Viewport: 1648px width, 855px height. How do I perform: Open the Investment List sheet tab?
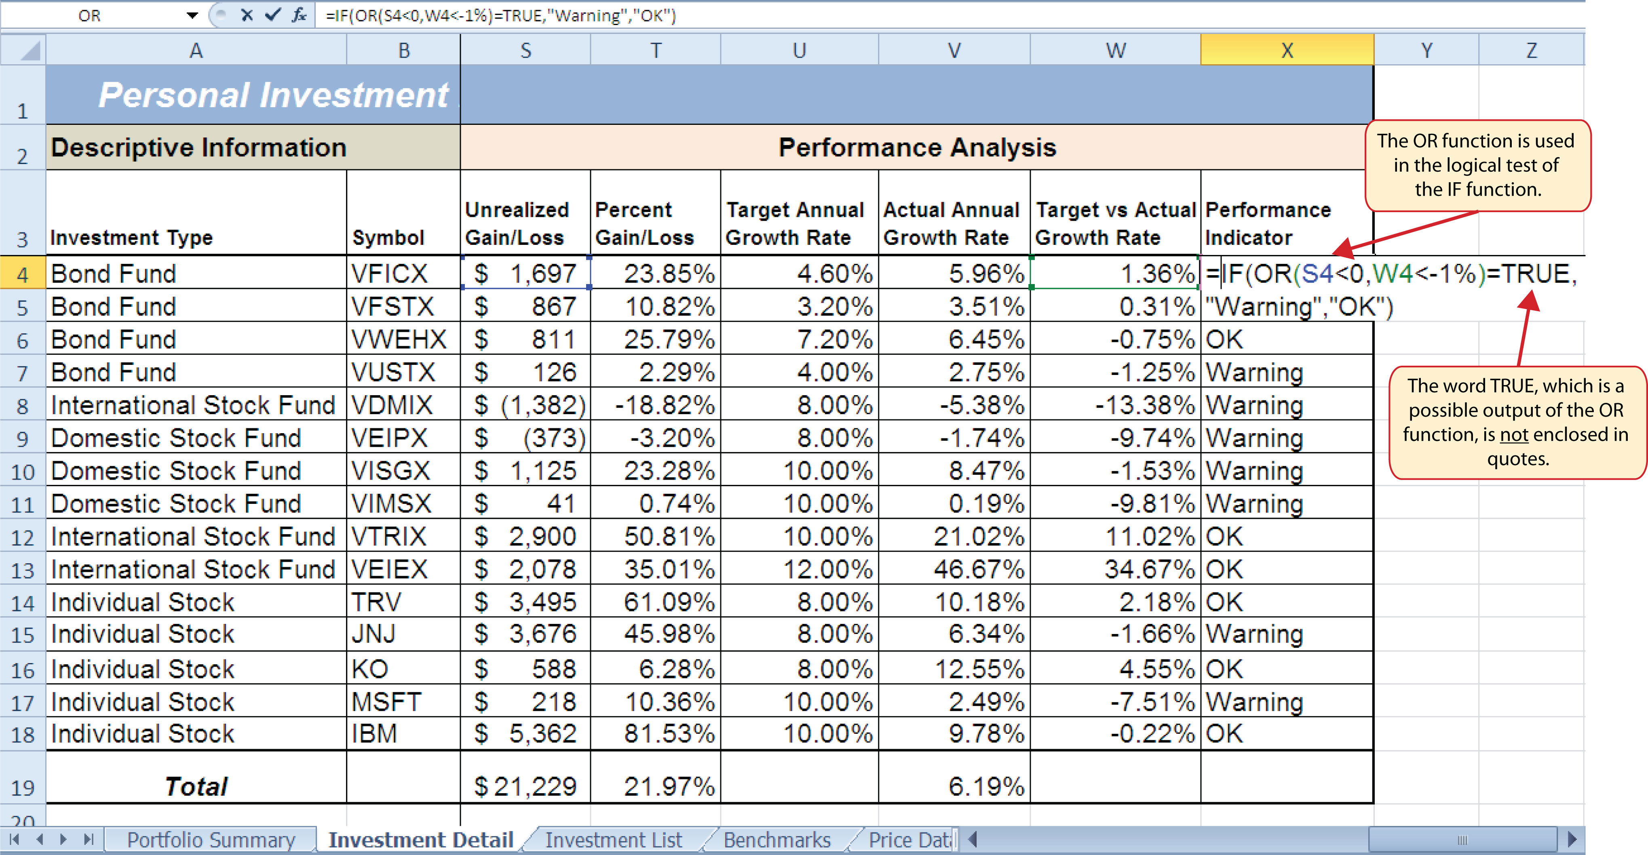tap(613, 840)
